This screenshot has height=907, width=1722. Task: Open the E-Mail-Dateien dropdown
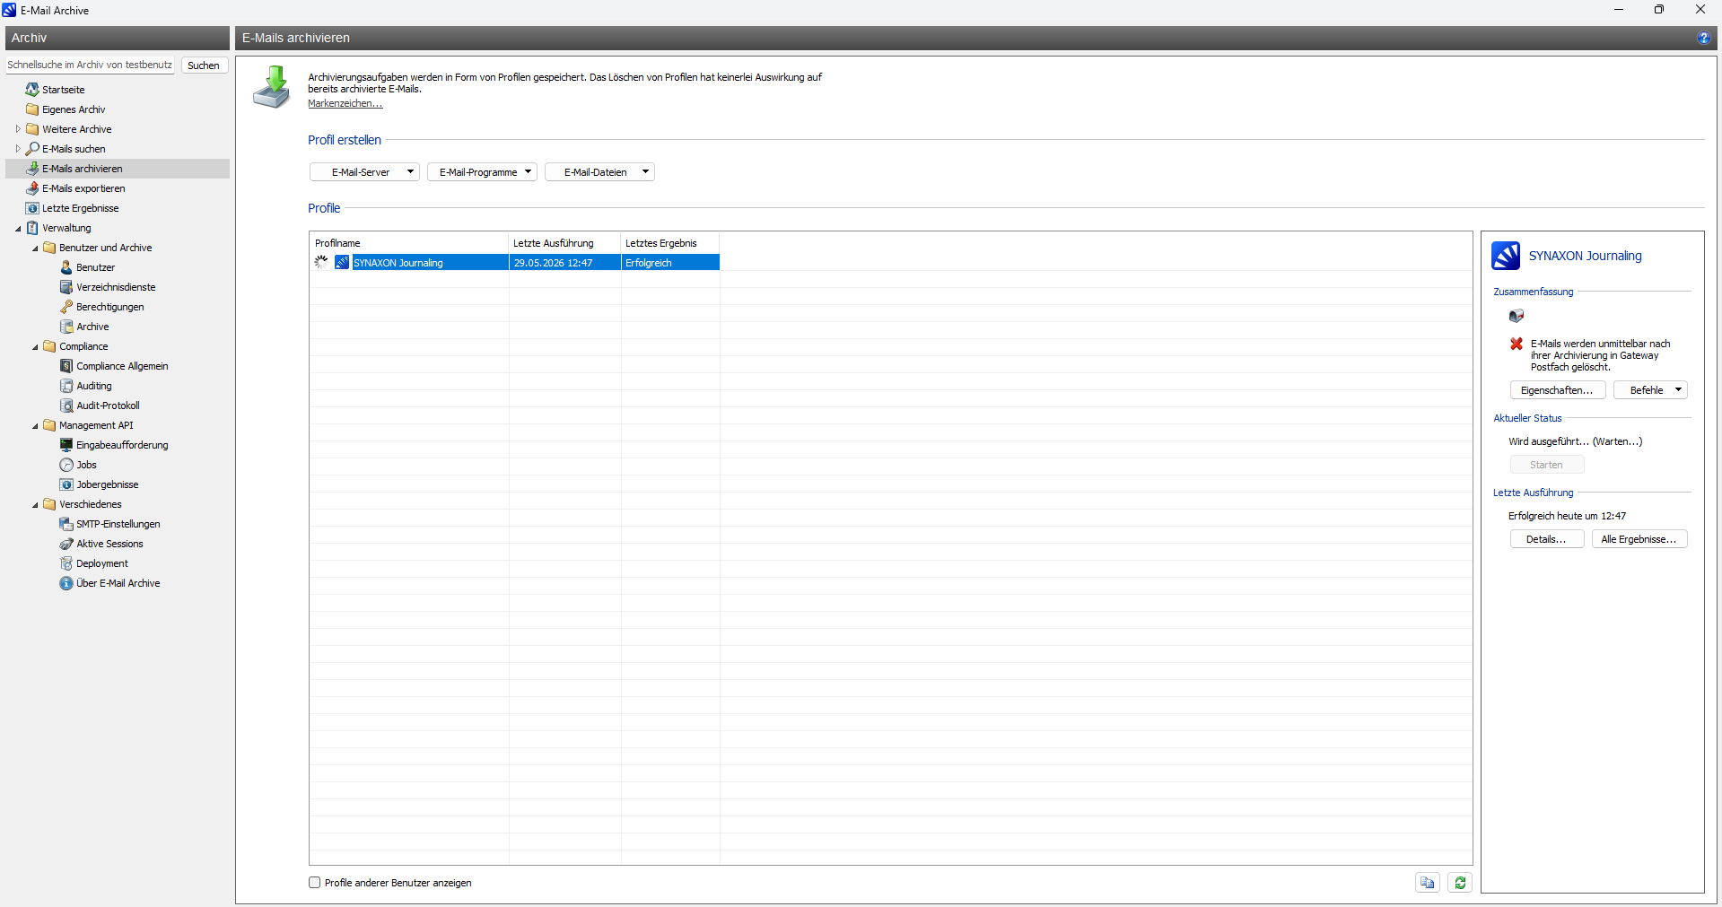click(x=599, y=172)
